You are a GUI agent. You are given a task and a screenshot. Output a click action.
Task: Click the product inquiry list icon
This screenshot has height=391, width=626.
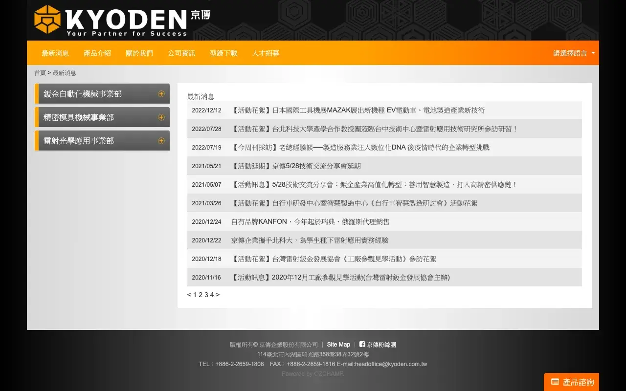coord(555,382)
